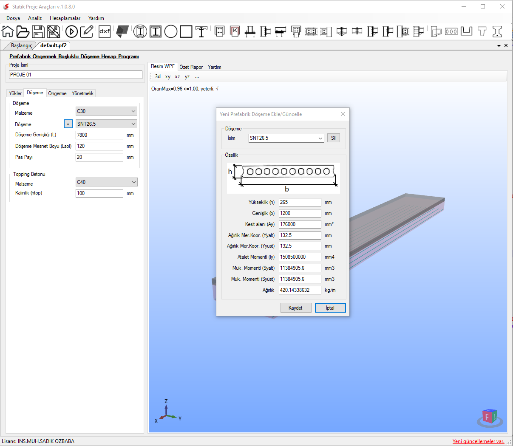
Task: Click the dark gray plate icon
Action: point(122,31)
